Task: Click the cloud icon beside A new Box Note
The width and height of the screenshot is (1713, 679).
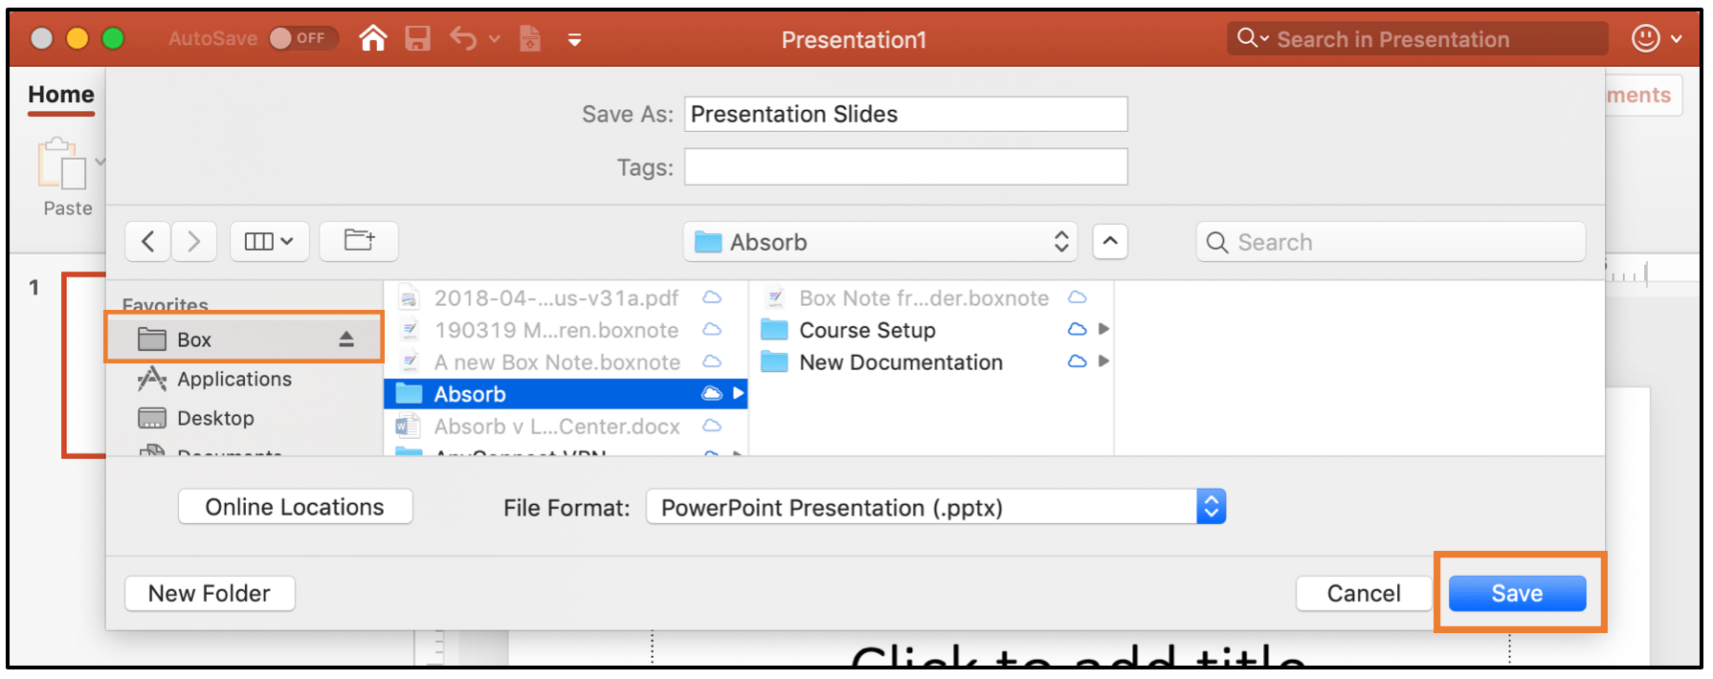Action: 712,361
